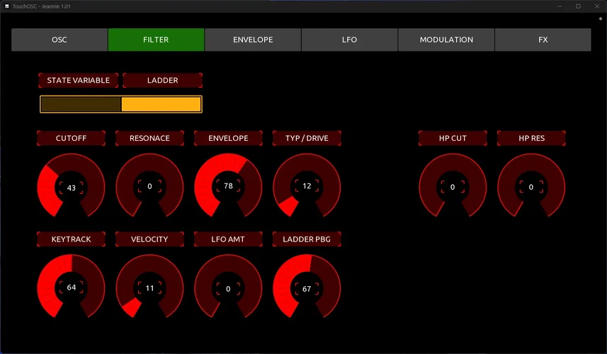The image size is (607, 354).
Task: Click the HP RES label
Action: pos(531,138)
